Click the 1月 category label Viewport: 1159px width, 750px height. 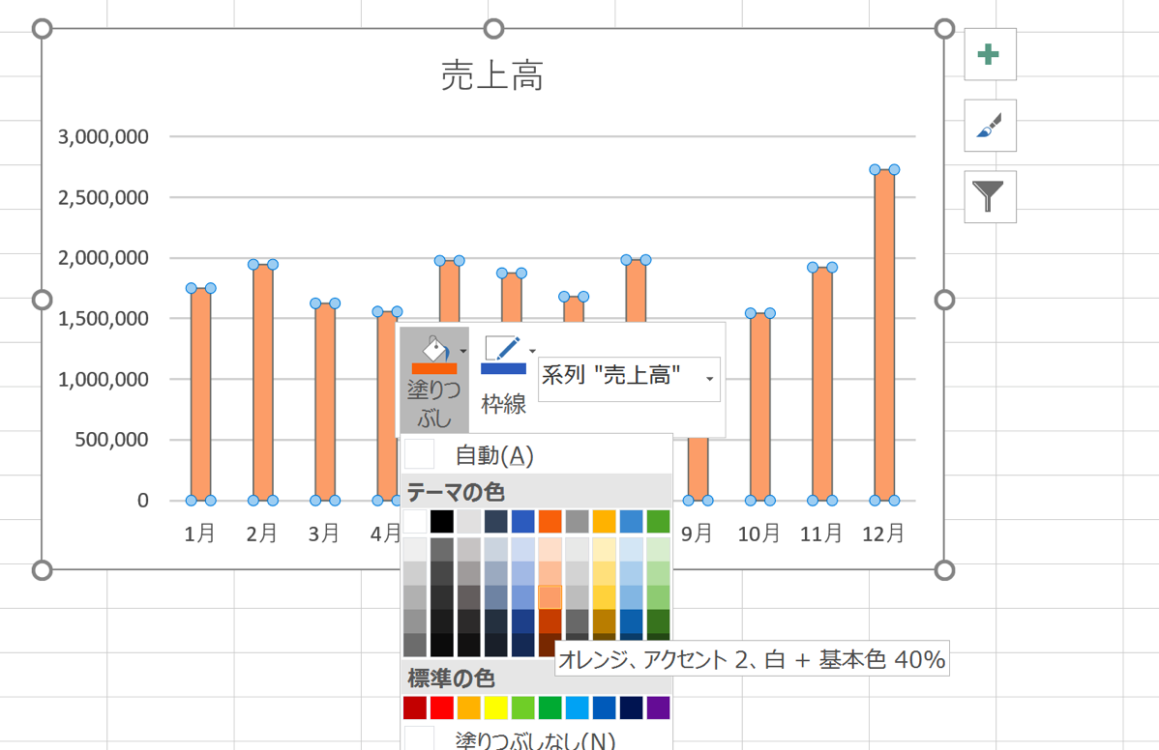point(199,533)
